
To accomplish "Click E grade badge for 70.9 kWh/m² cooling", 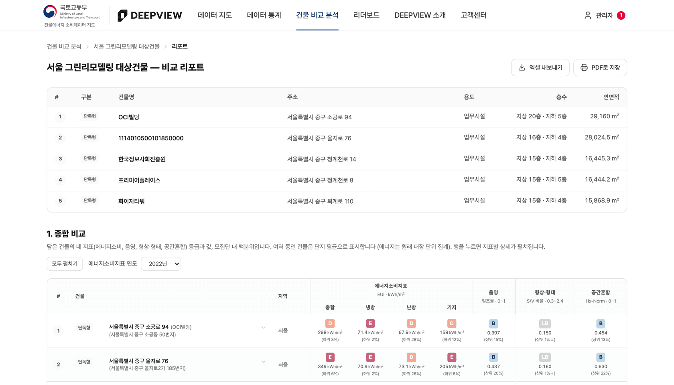I will pos(370,357).
